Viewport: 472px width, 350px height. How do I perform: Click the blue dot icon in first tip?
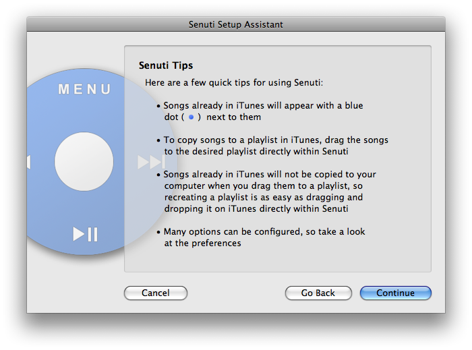(x=191, y=117)
